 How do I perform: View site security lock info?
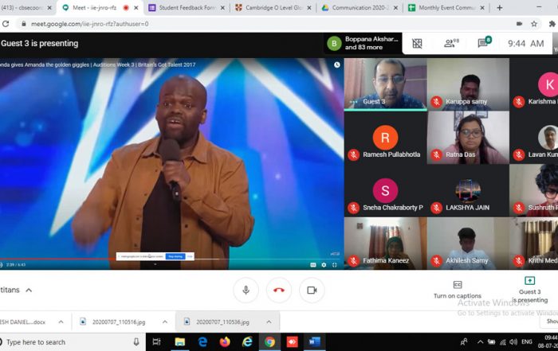(x=23, y=24)
